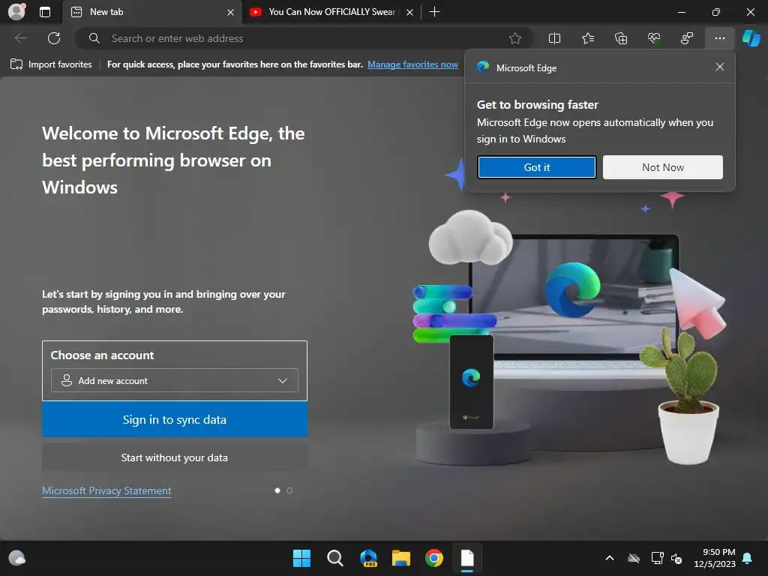Open the active document app on taskbar

click(467, 558)
